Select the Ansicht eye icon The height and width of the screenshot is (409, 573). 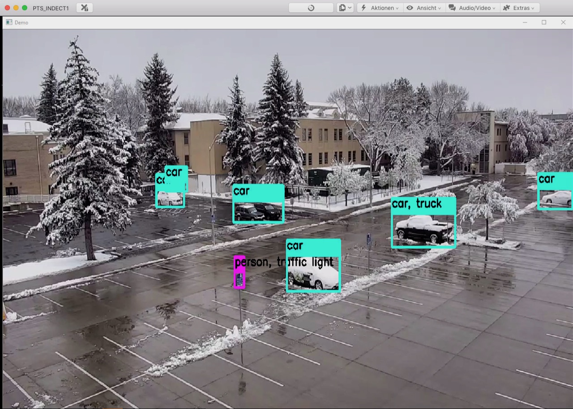tap(409, 8)
